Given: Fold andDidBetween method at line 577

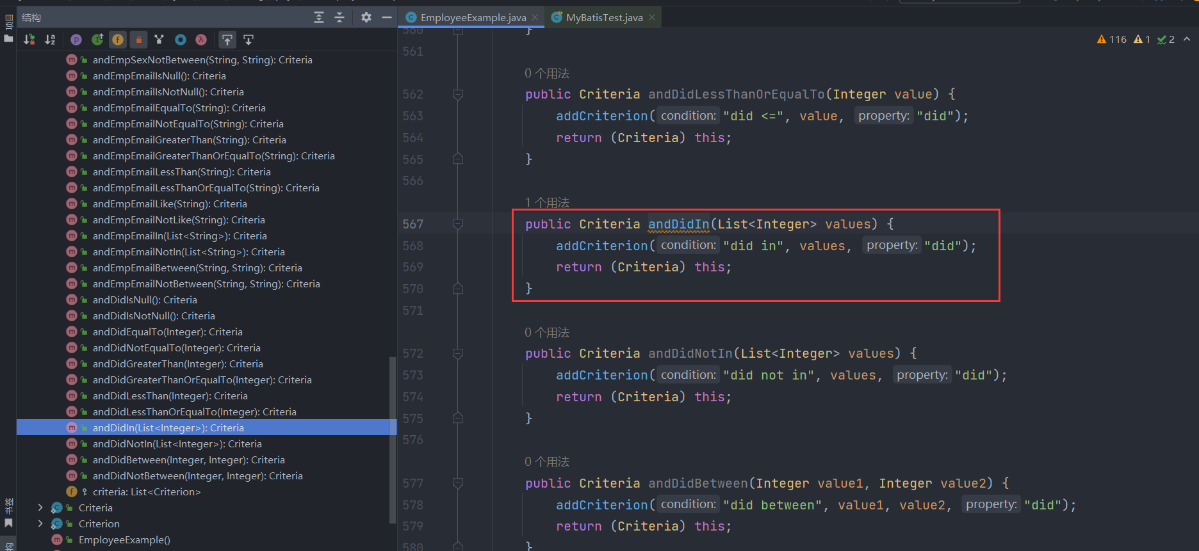Looking at the screenshot, I should [458, 483].
